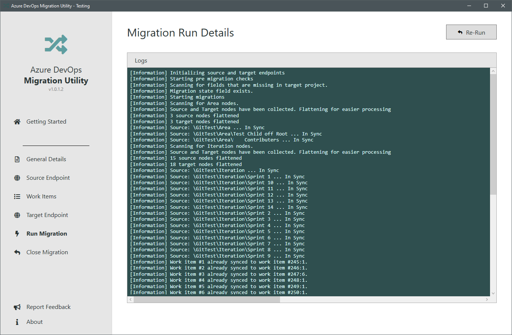Open the Getting Started page

coord(46,122)
